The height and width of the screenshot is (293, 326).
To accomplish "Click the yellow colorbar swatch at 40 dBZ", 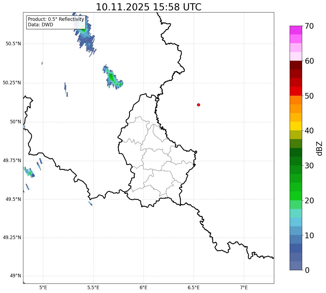I will pyautogui.click(x=296, y=126).
